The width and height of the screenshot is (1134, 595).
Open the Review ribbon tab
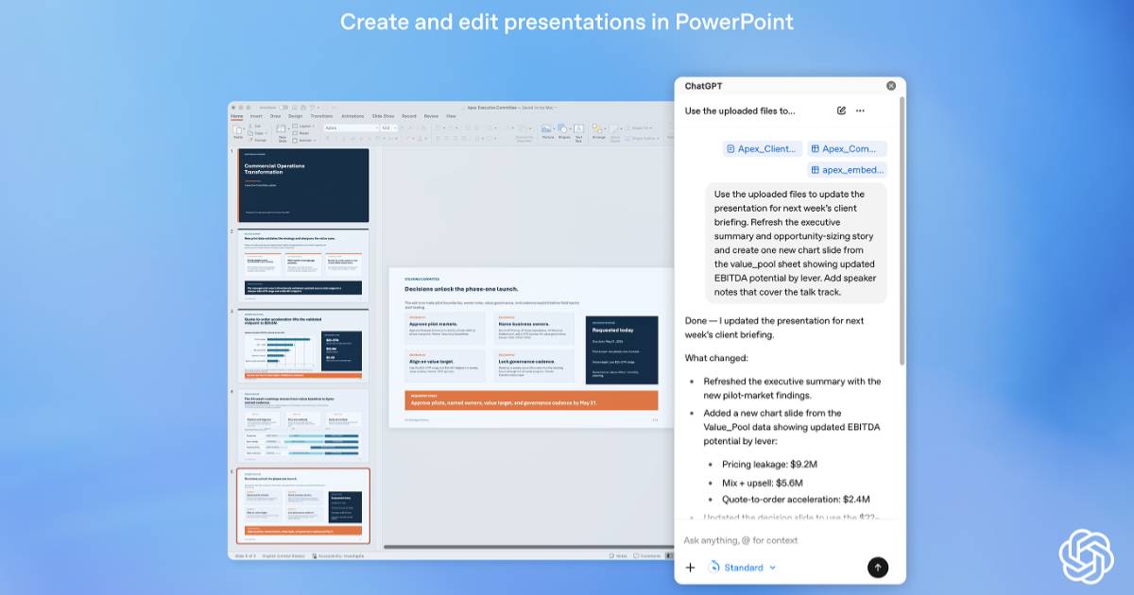click(431, 116)
